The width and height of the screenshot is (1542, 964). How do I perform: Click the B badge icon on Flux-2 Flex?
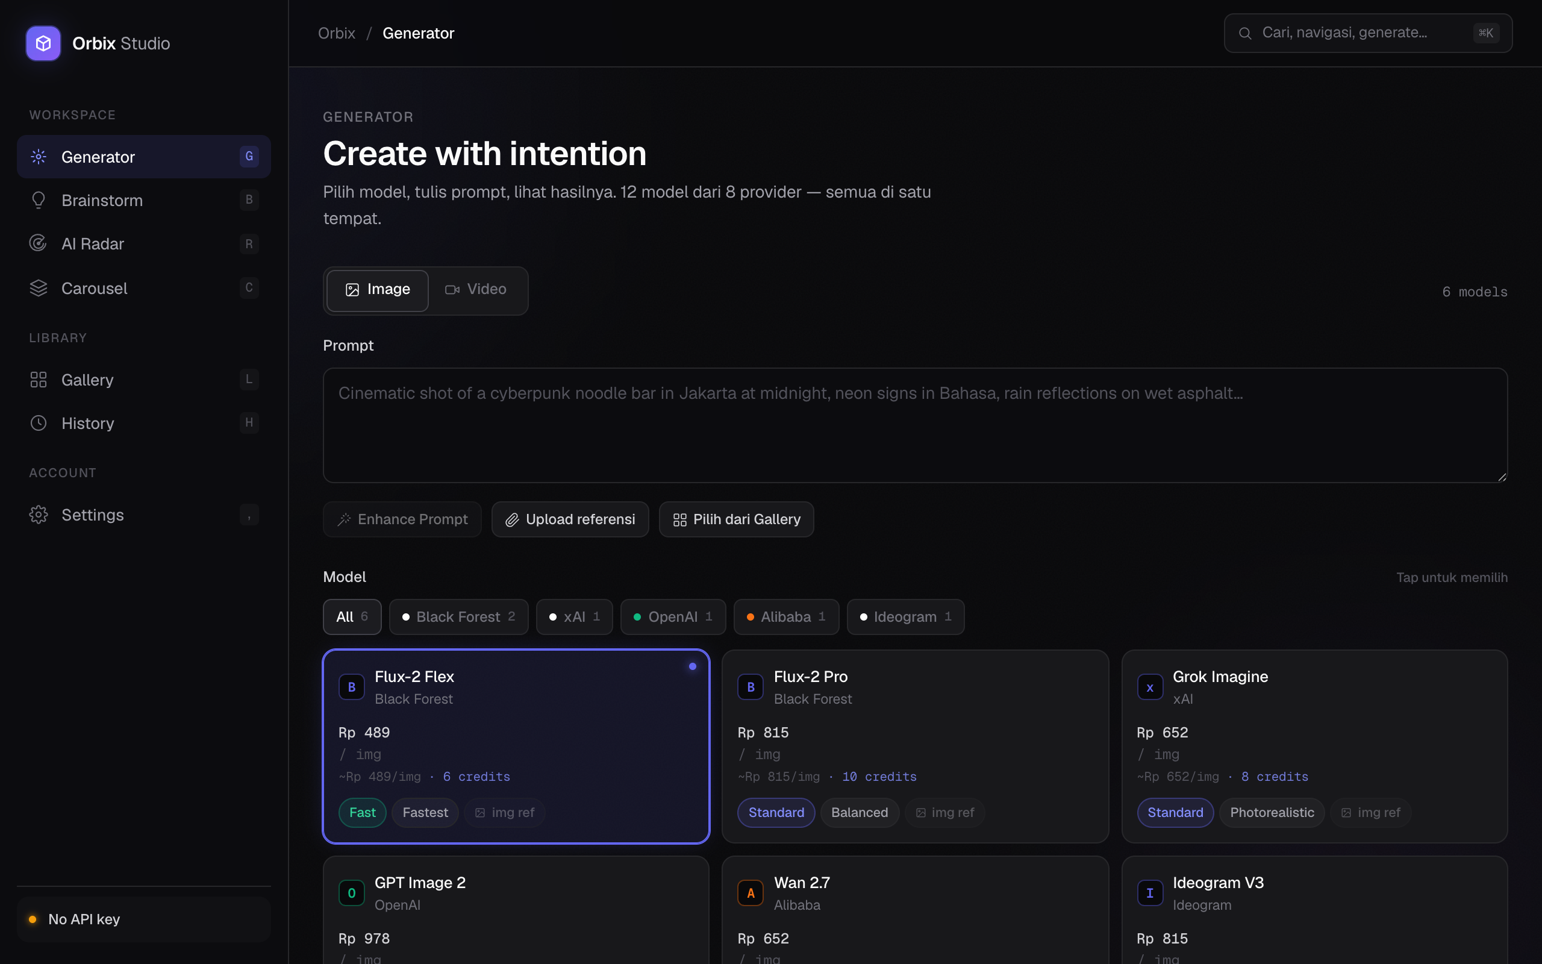(x=352, y=687)
